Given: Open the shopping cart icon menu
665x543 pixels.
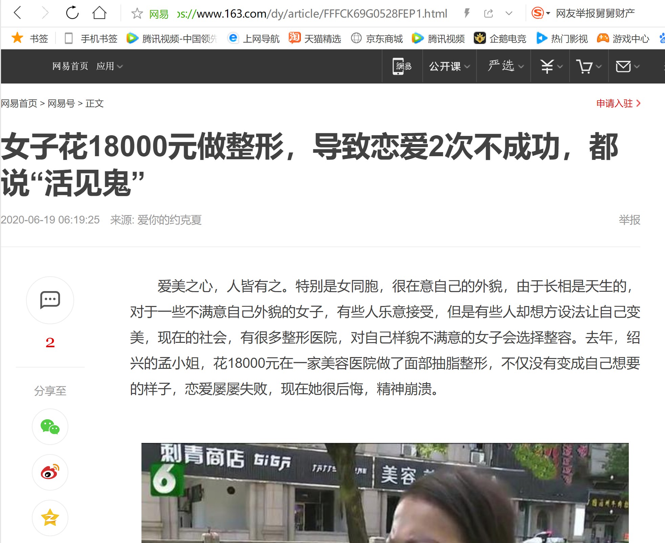Looking at the screenshot, I should click(x=589, y=66).
